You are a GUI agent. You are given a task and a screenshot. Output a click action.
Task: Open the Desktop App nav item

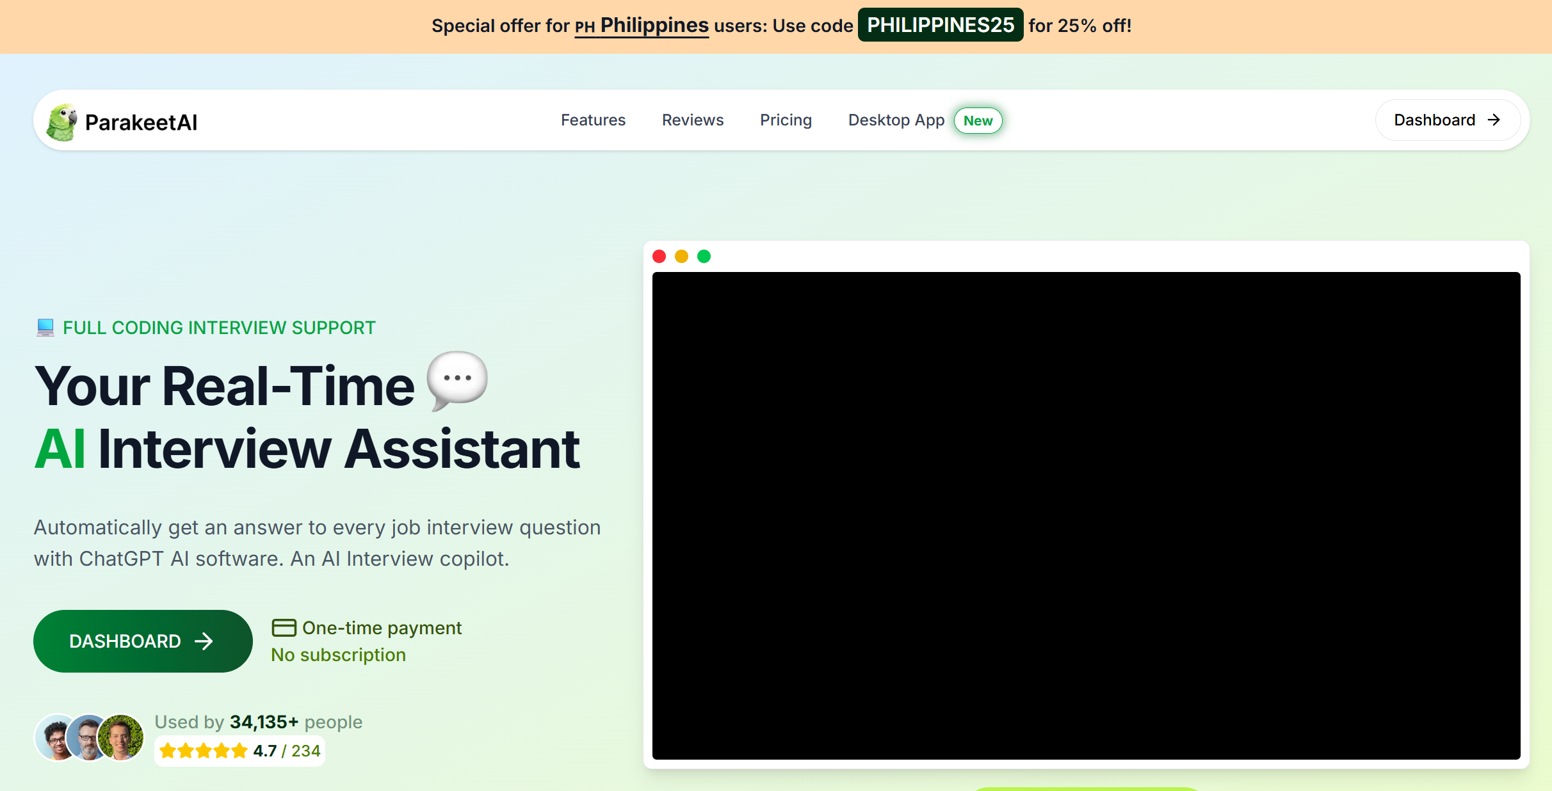click(896, 120)
